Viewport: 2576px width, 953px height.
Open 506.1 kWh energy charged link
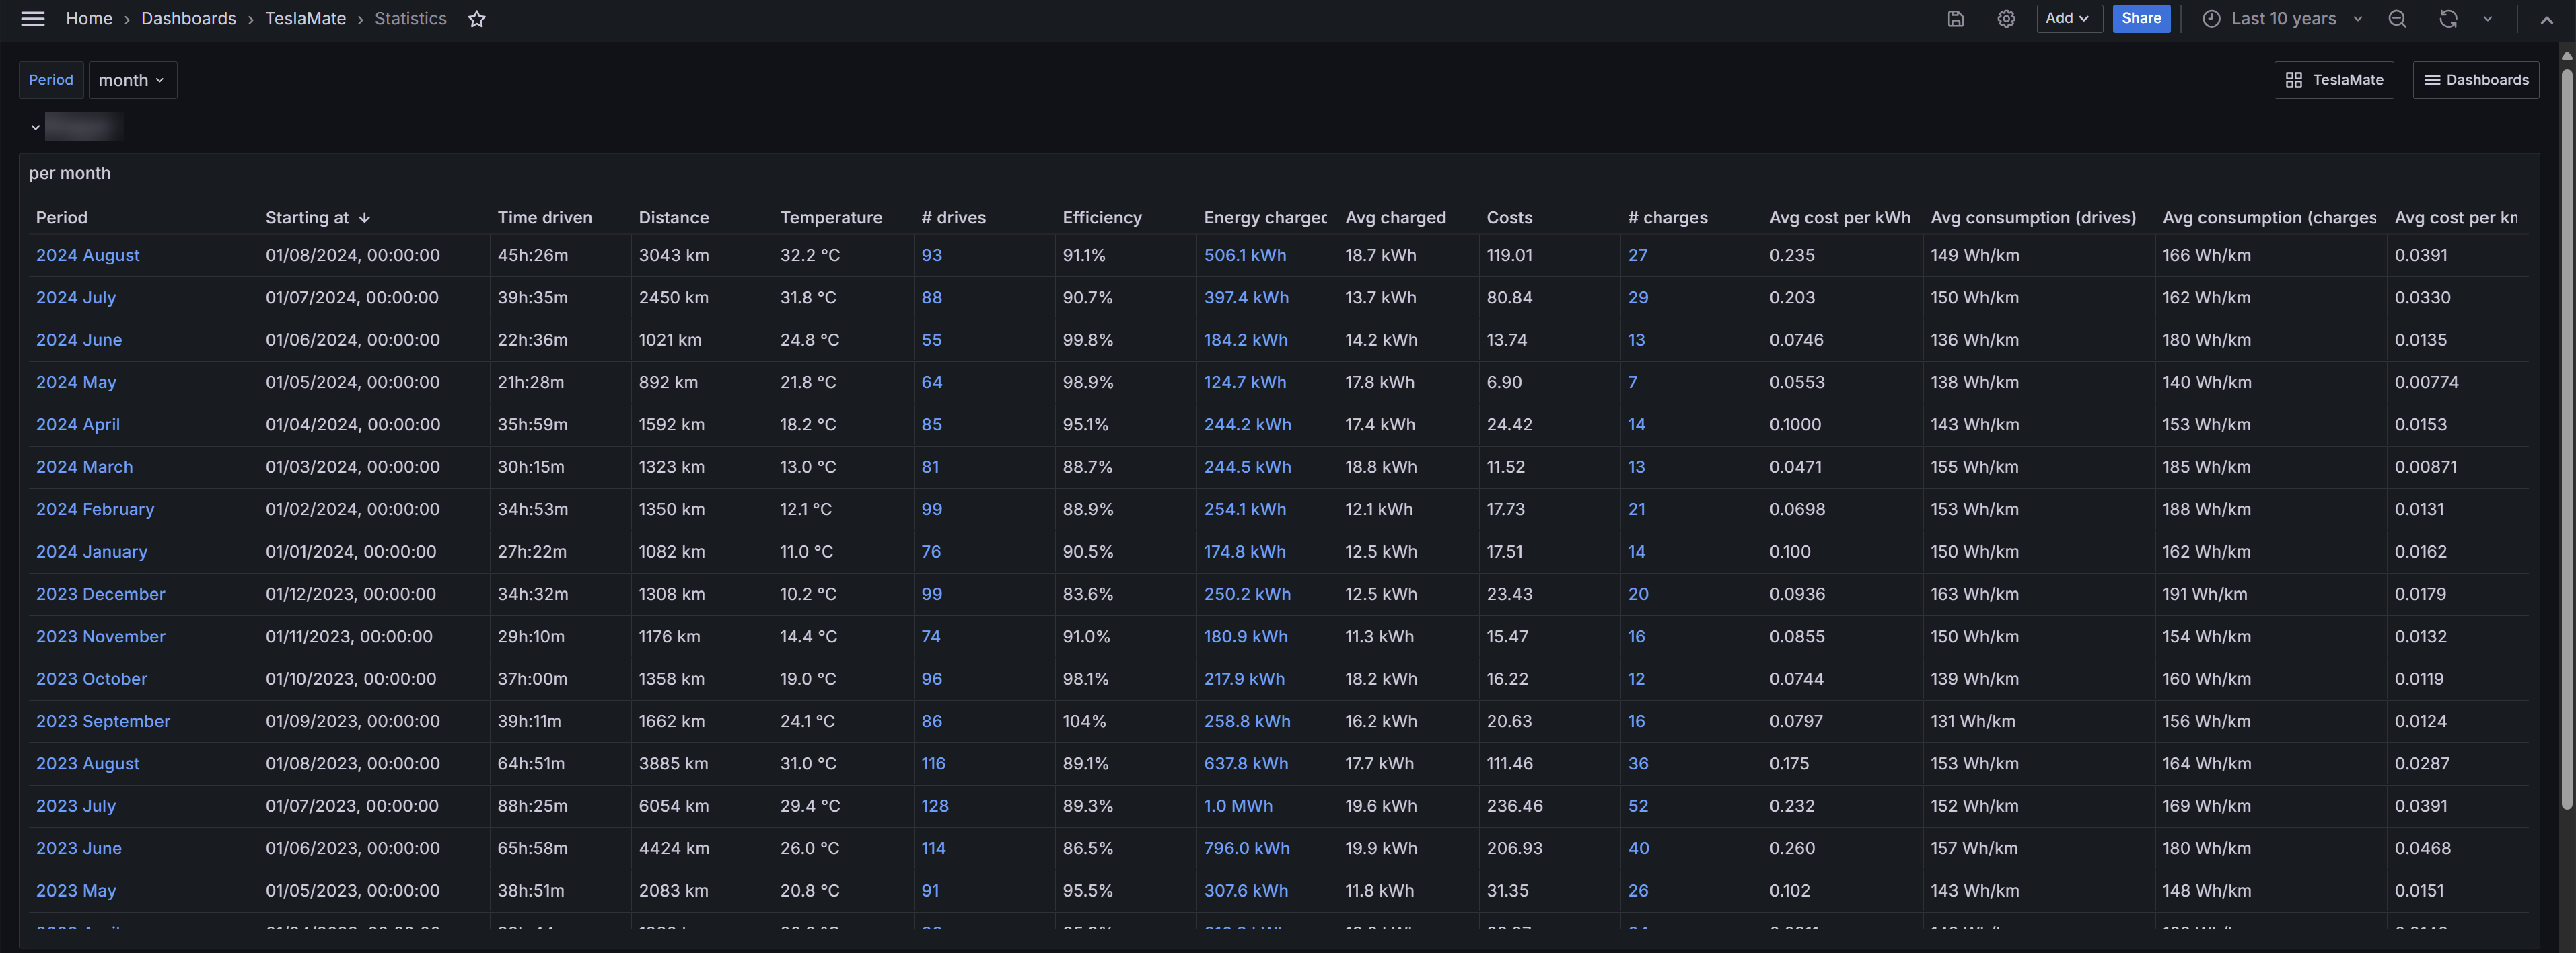pyautogui.click(x=1244, y=255)
